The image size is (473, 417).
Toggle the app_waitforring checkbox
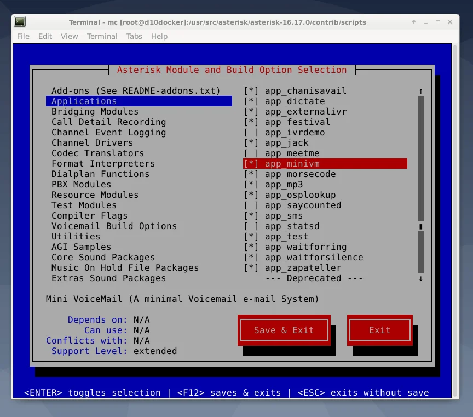click(x=251, y=247)
